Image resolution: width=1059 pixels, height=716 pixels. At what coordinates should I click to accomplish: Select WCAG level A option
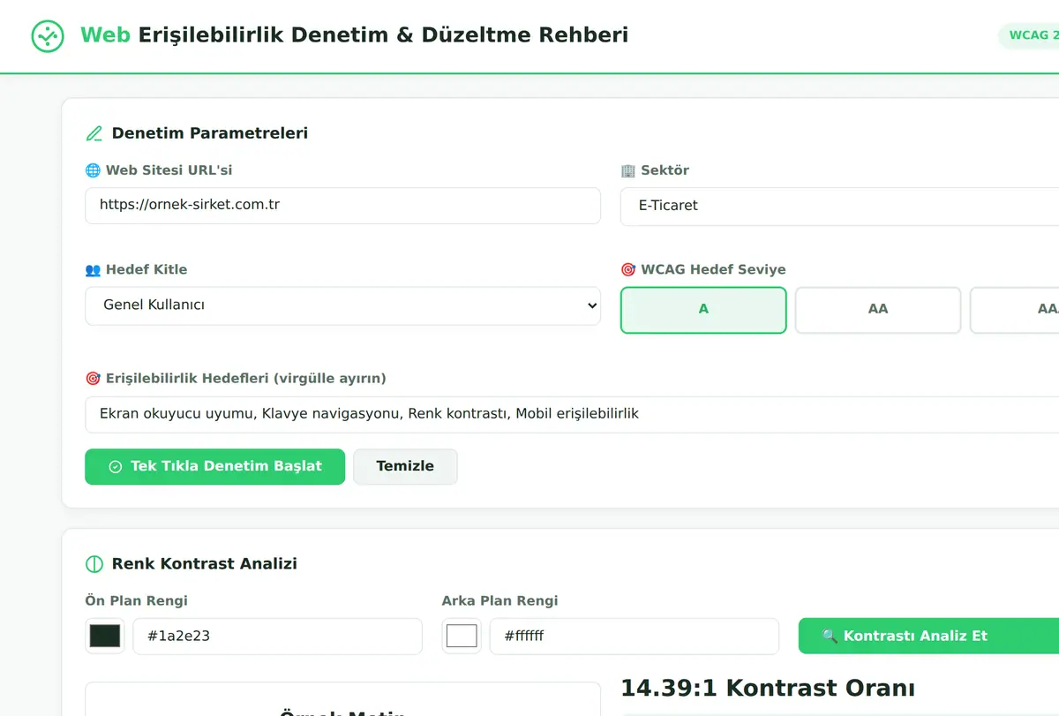tap(703, 310)
